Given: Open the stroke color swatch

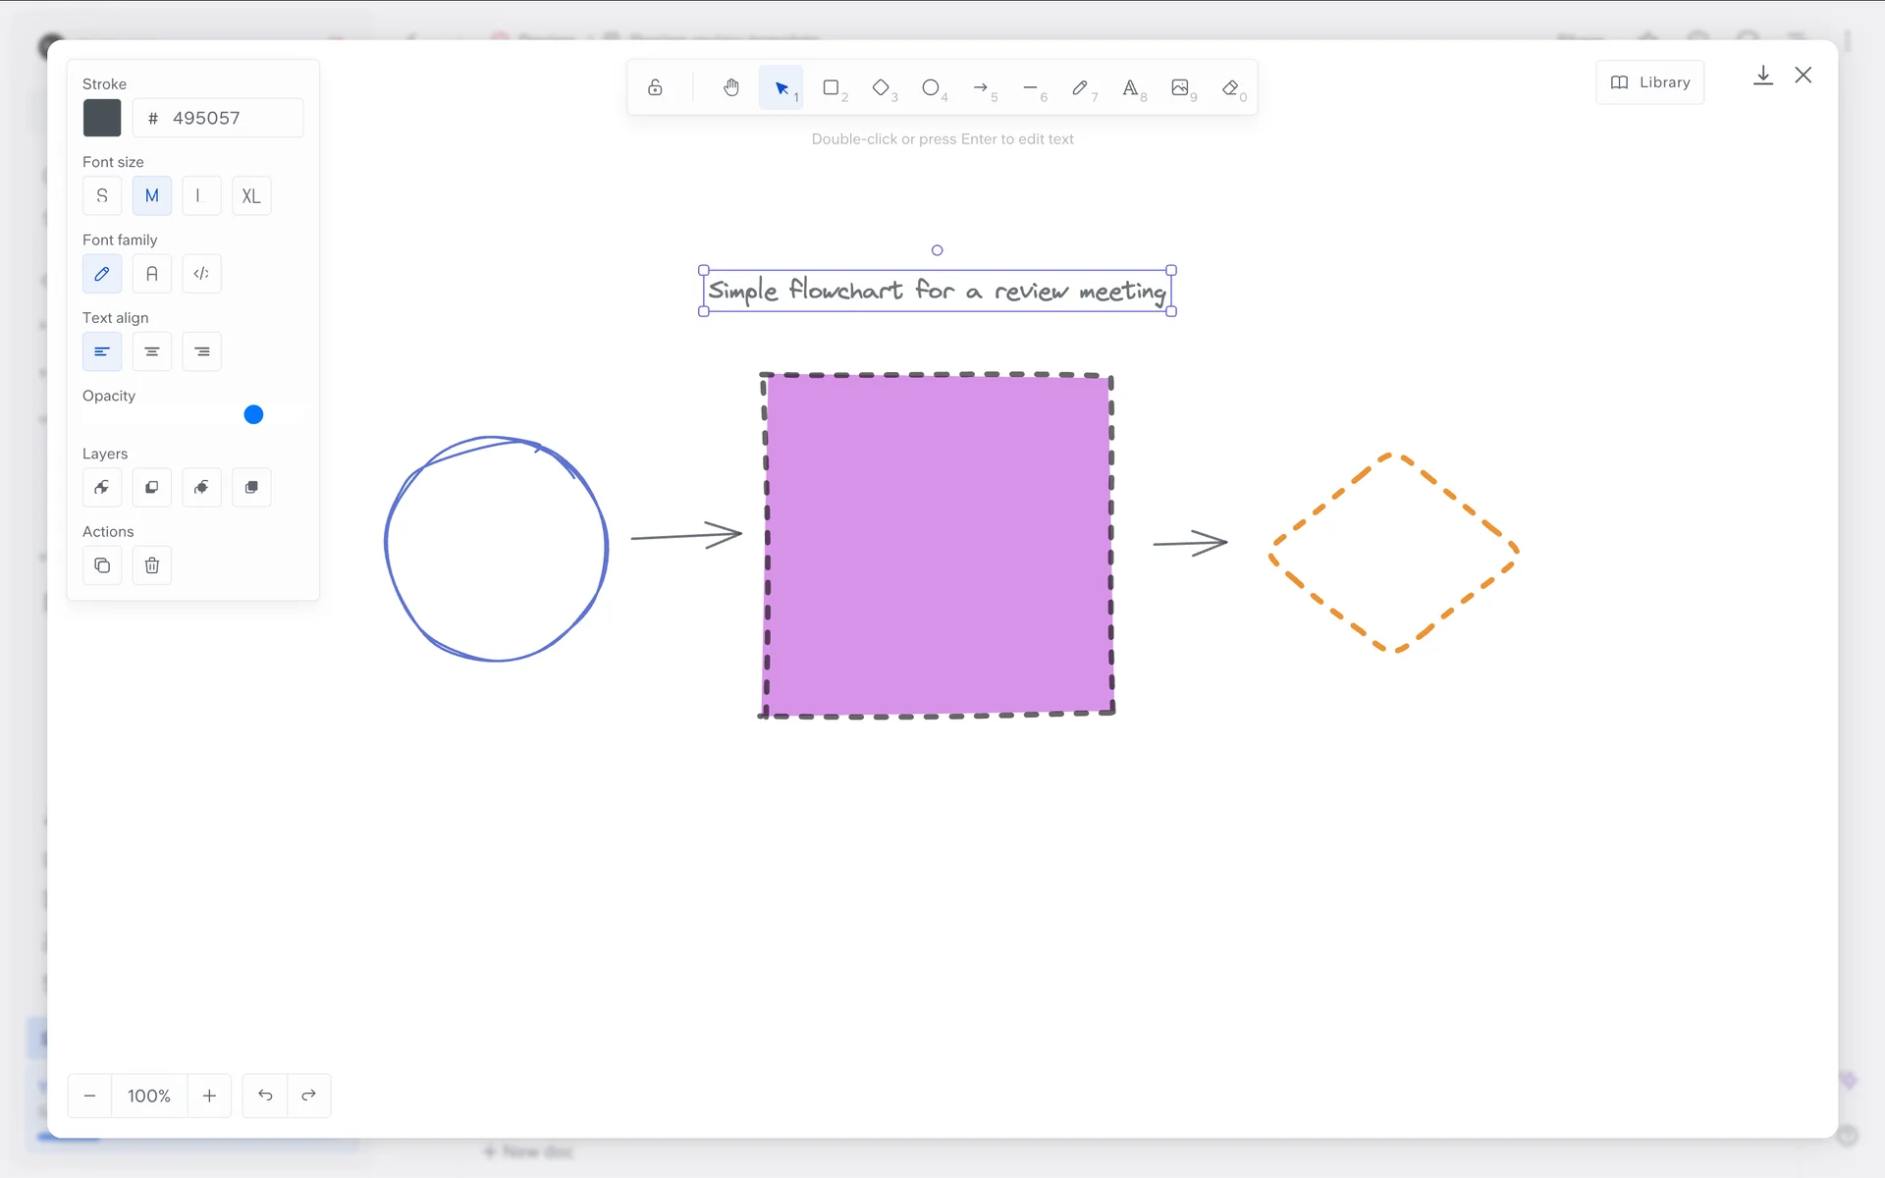Looking at the screenshot, I should pyautogui.click(x=102, y=118).
